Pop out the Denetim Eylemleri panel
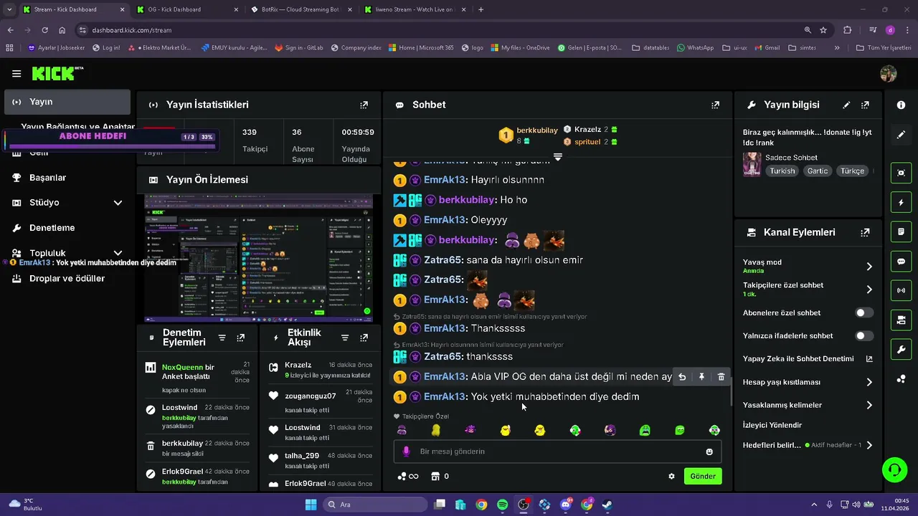Image resolution: width=918 pixels, height=516 pixels. (x=240, y=338)
